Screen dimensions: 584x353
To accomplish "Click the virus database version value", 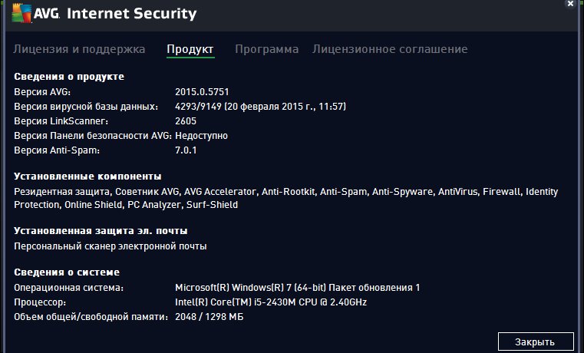I will point(260,107).
